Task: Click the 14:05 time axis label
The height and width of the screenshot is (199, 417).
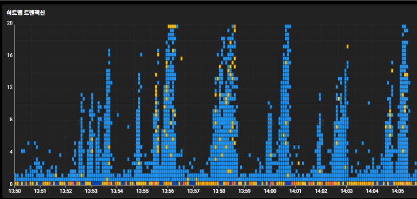Action: [x=398, y=191]
